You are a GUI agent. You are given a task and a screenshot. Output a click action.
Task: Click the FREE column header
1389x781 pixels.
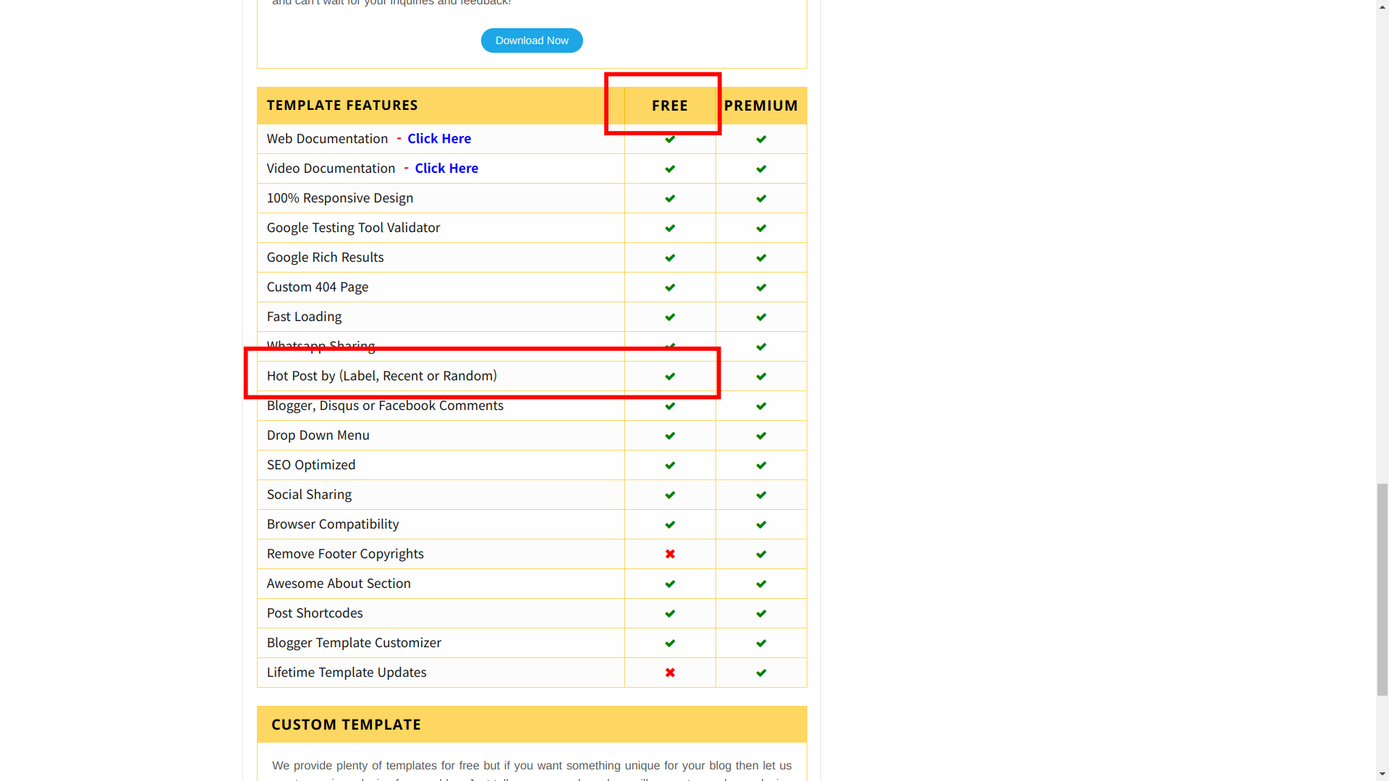click(x=669, y=106)
